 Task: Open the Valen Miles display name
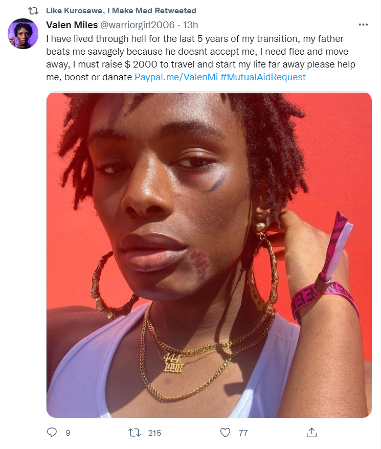click(72, 25)
